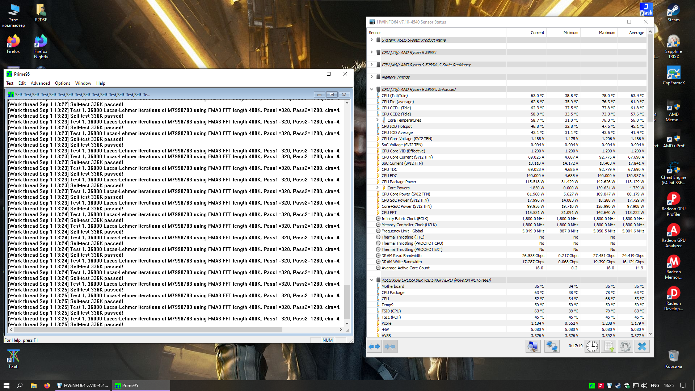Expand the Memory Timings sensor group

[x=371, y=77]
